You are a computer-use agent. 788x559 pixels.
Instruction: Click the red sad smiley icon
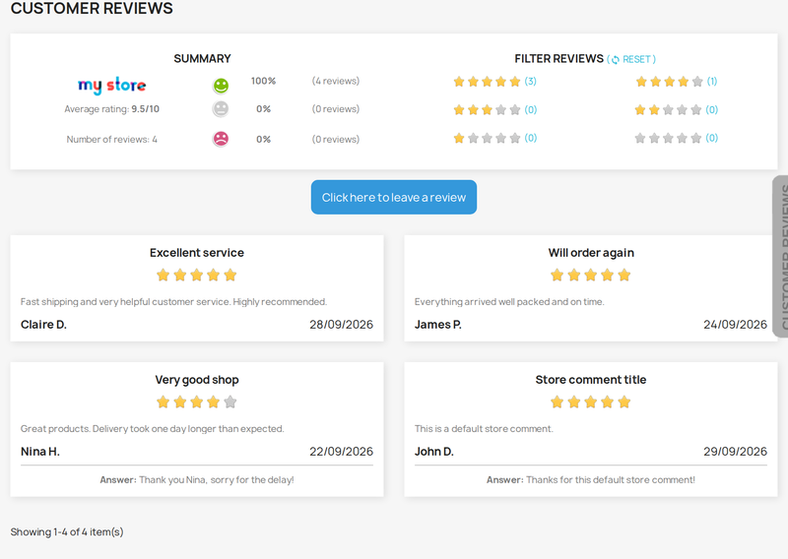tap(221, 139)
